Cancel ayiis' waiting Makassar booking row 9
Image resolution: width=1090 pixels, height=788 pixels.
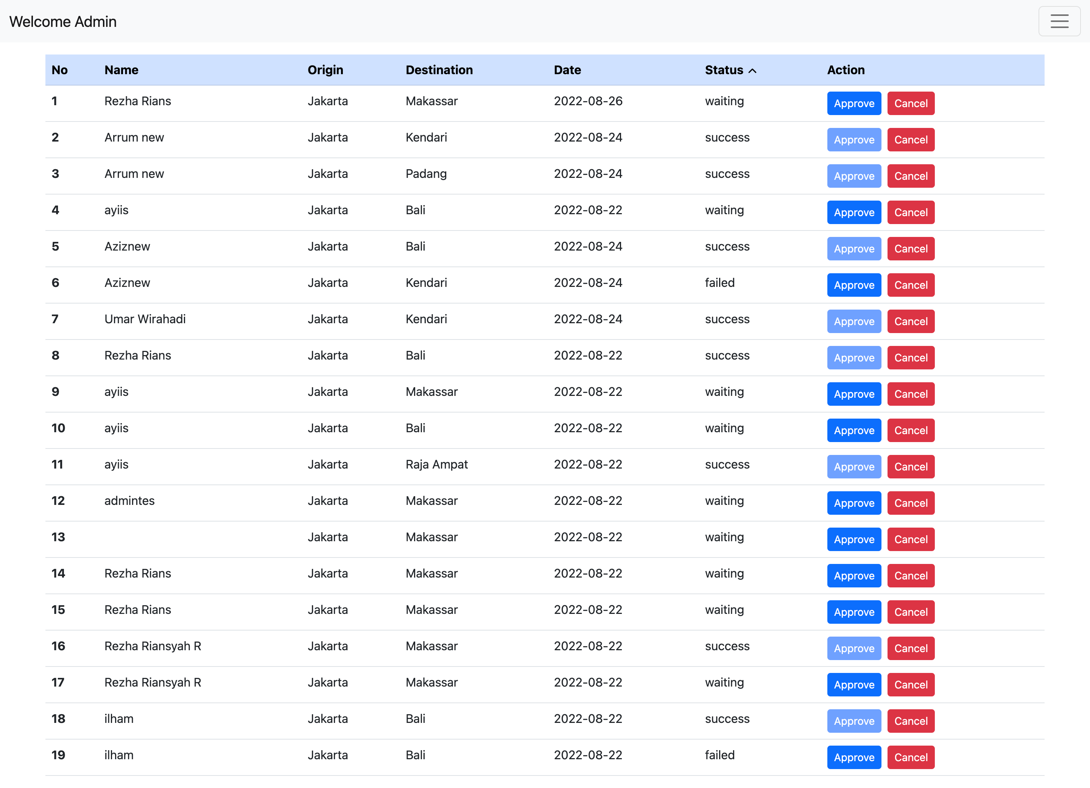[911, 394]
